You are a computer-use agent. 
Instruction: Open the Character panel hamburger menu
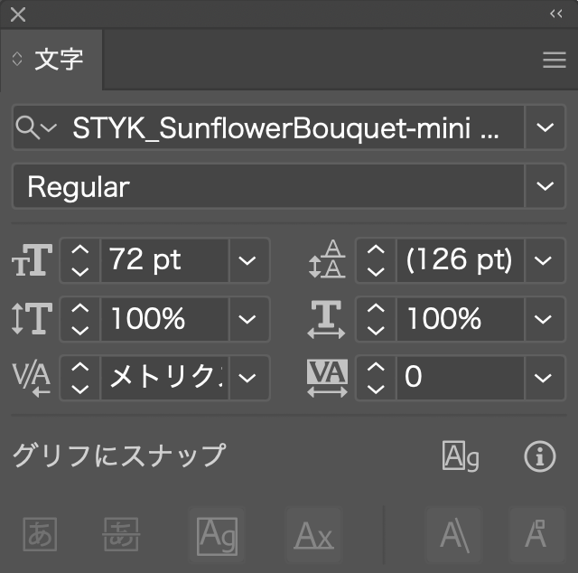(x=554, y=60)
